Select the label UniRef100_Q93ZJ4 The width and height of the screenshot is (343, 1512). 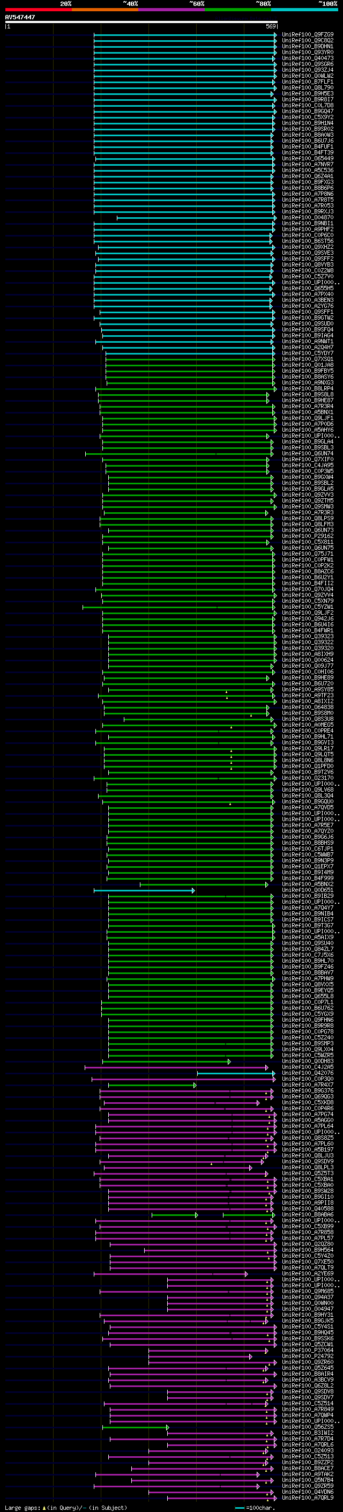[308, 70]
